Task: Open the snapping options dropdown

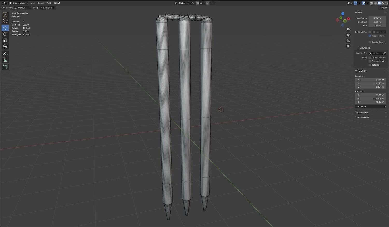Action: (x=202, y=3)
